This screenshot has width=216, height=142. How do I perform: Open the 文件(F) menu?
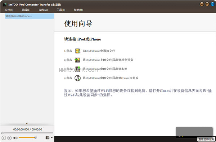click(9, 10)
